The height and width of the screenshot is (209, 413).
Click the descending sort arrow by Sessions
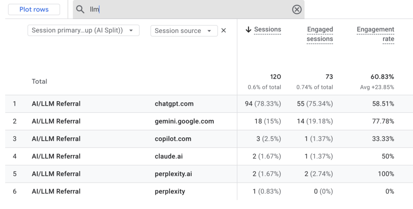coord(248,29)
